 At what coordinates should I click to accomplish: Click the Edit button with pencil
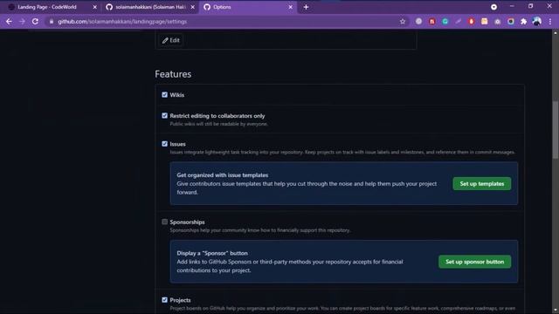point(171,40)
